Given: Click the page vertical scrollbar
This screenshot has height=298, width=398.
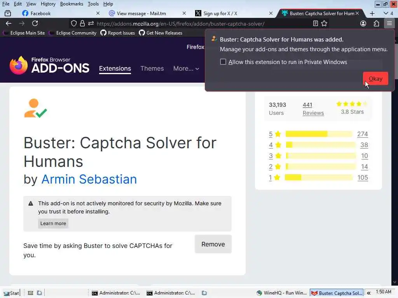Looking at the screenshot, I should 395,162.
